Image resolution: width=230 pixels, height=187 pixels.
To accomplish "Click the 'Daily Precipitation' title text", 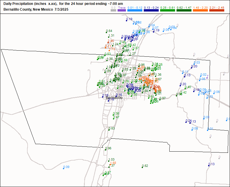I will (18, 4).
